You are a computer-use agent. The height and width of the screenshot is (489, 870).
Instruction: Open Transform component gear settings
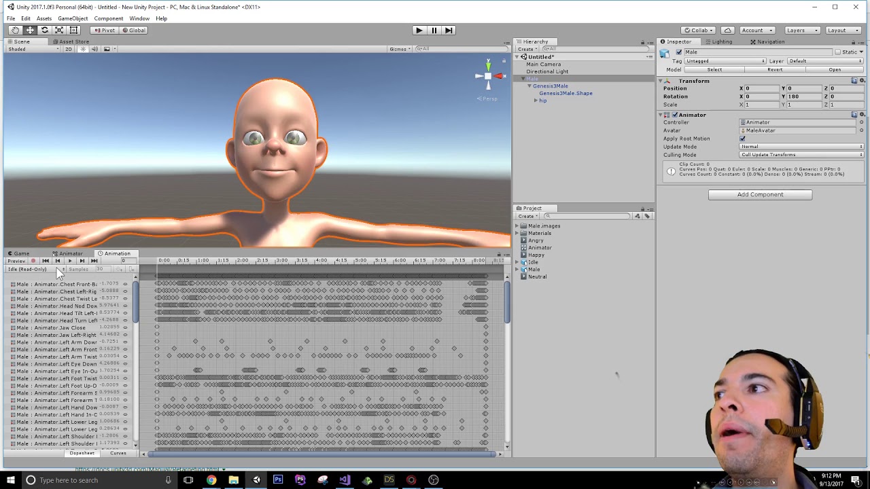(x=862, y=81)
